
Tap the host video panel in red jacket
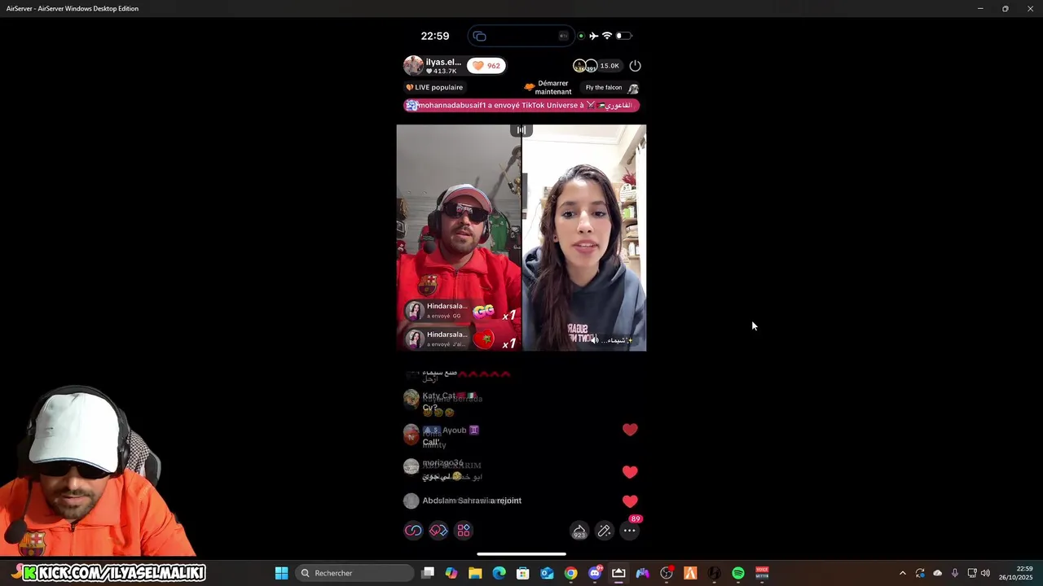coord(459,238)
